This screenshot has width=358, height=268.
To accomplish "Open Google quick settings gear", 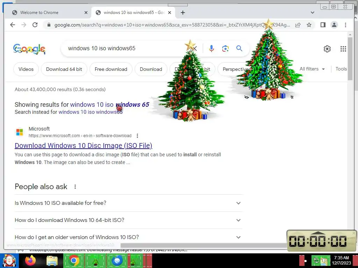I will point(327,49).
